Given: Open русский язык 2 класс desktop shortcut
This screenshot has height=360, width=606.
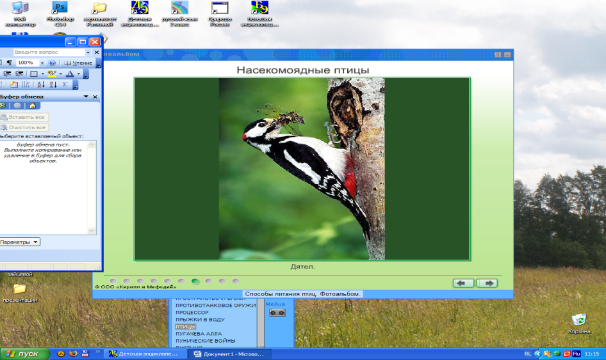Looking at the screenshot, I should pos(179,14).
